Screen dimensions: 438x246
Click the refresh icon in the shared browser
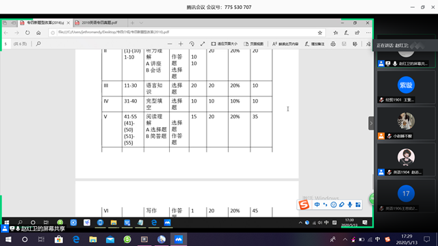pyautogui.click(x=27, y=33)
